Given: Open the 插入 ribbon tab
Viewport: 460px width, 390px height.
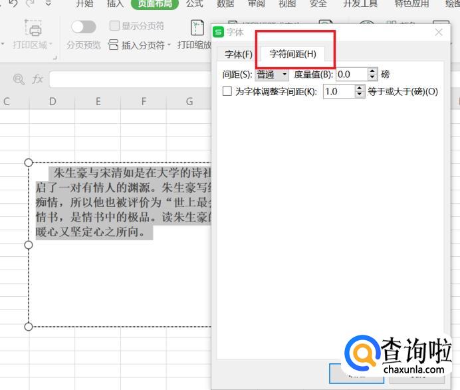Looking at the screenshot, I should point(115,4).
